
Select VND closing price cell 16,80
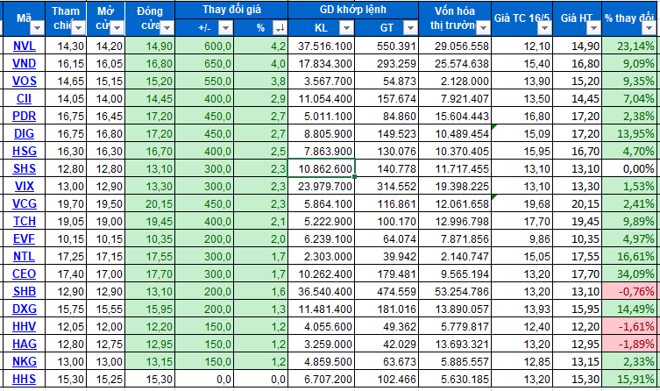pos(150,63)
